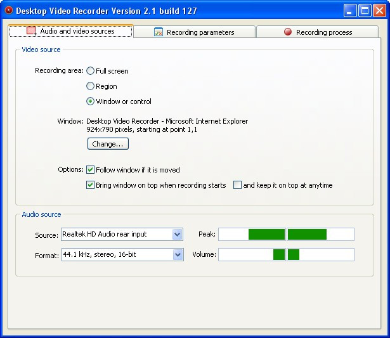Click the Realtek HD Audio rear input field

[x=122, y=234]
